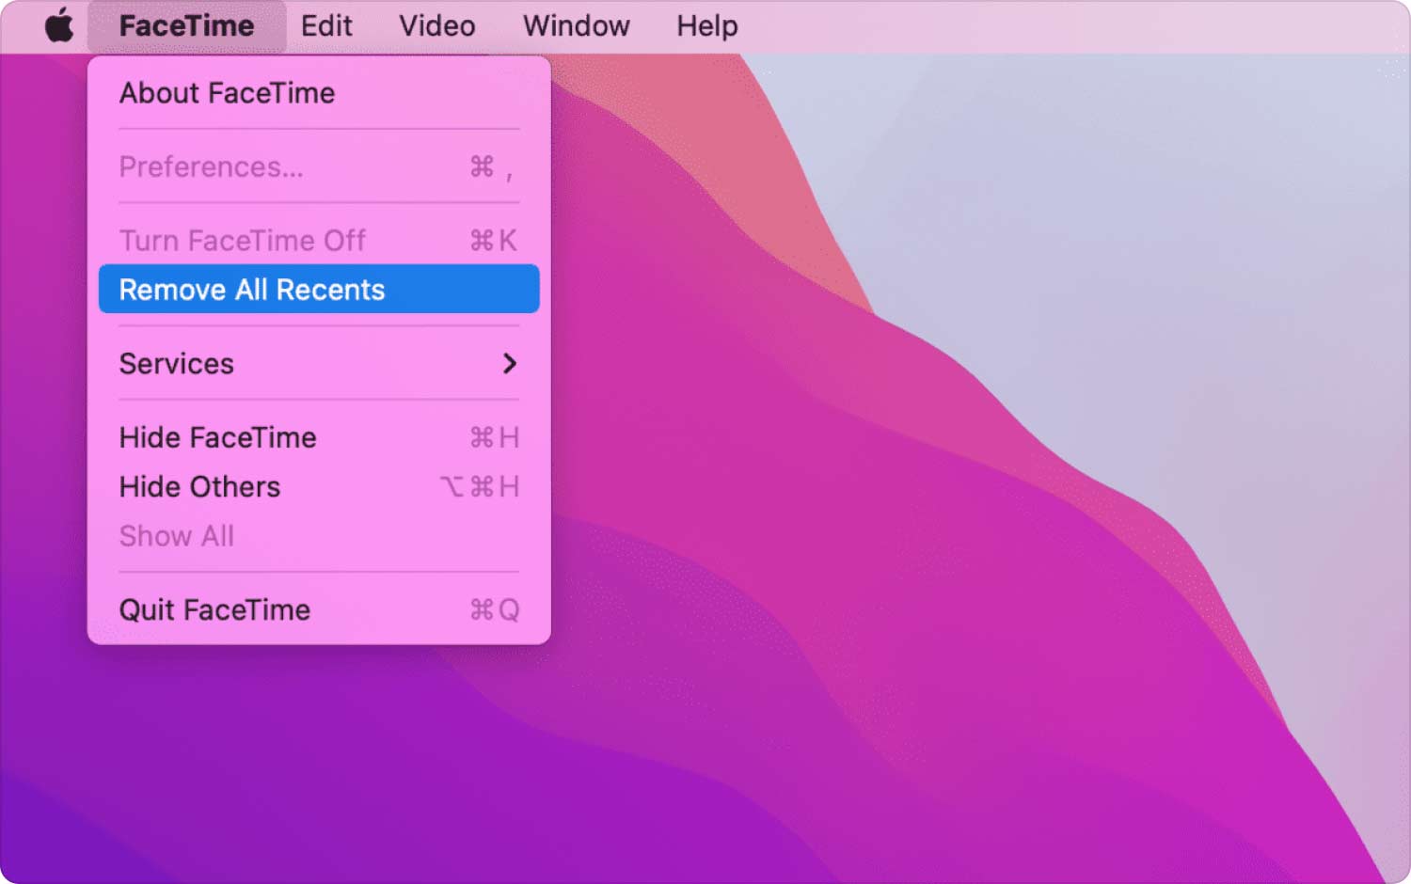
Task: Choose About FaceTime
Action: (319, 93)
